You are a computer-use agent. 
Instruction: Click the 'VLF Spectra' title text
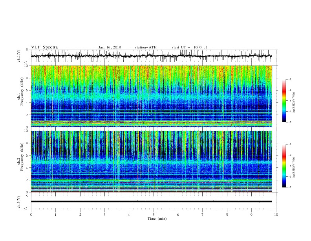(44, 47)
